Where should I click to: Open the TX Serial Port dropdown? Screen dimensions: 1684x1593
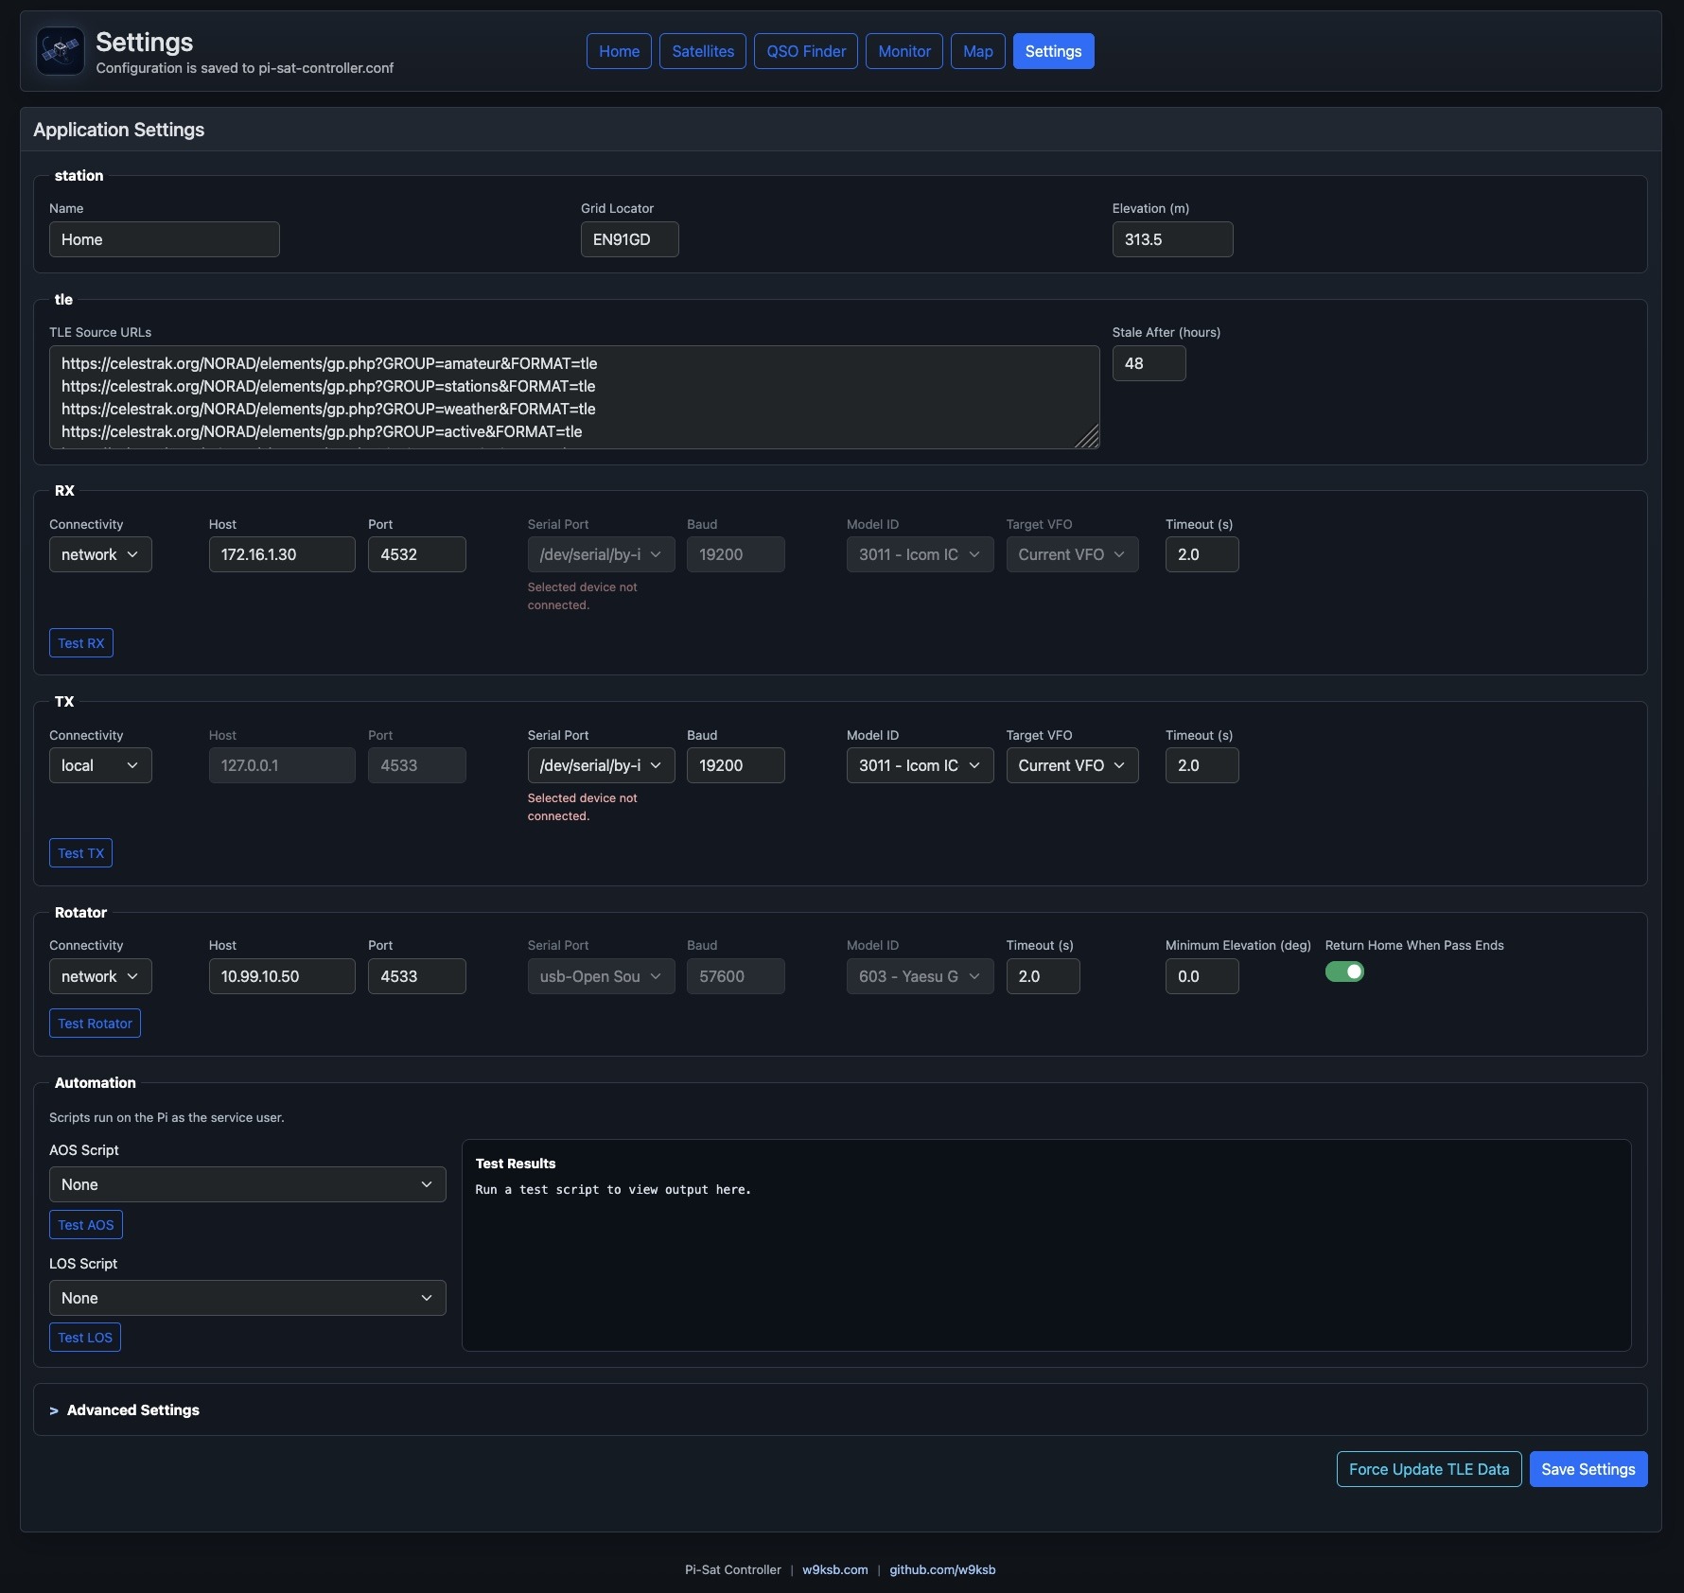tap(601, 765)
